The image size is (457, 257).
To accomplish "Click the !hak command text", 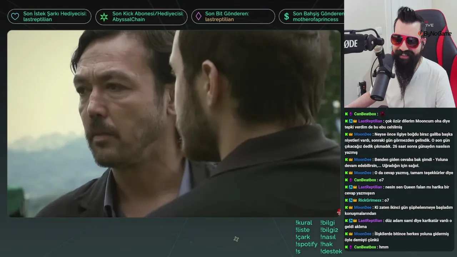I will (x=326, y=244).
